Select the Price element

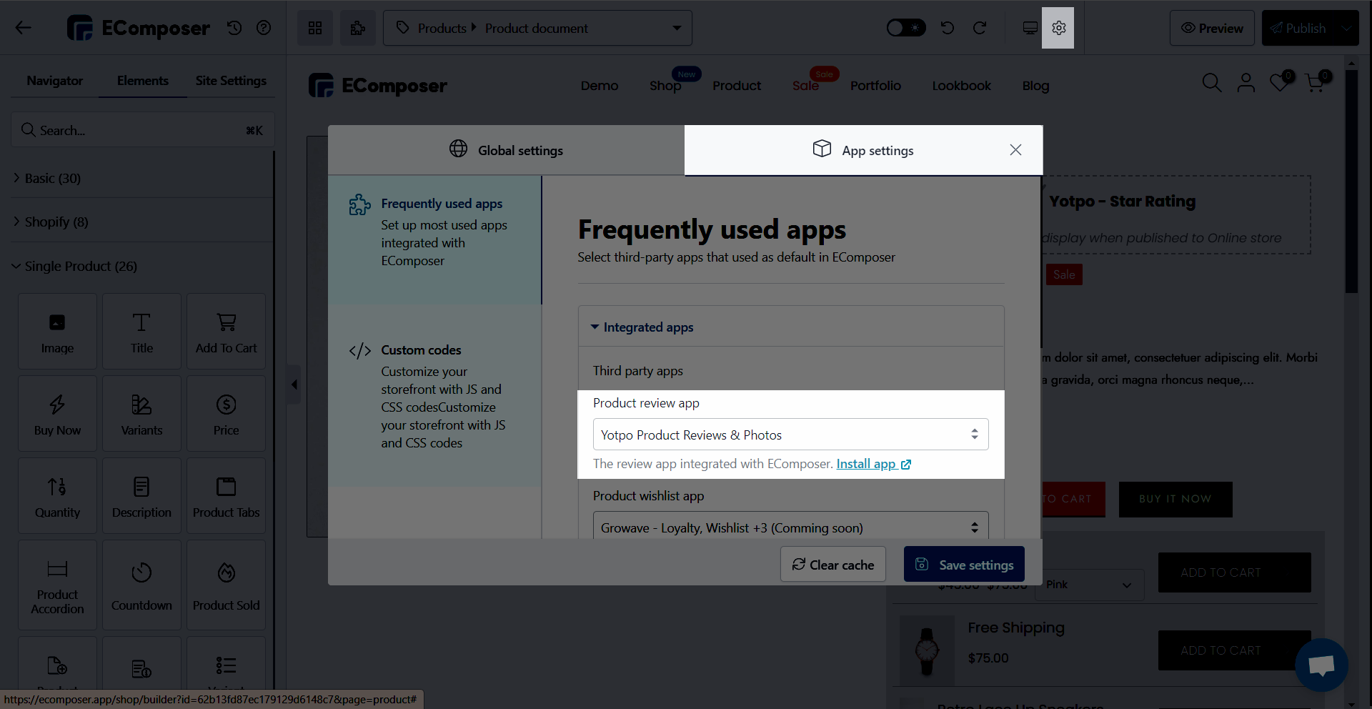[x=226, y=414]
